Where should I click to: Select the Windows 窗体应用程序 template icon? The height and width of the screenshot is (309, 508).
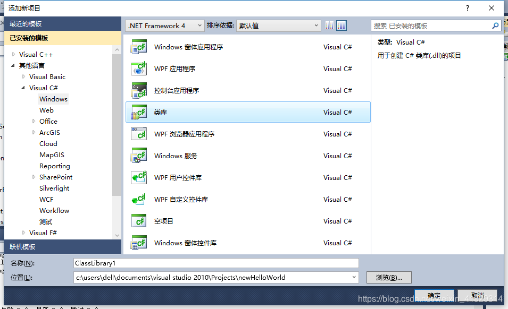(x=139, y=47)
